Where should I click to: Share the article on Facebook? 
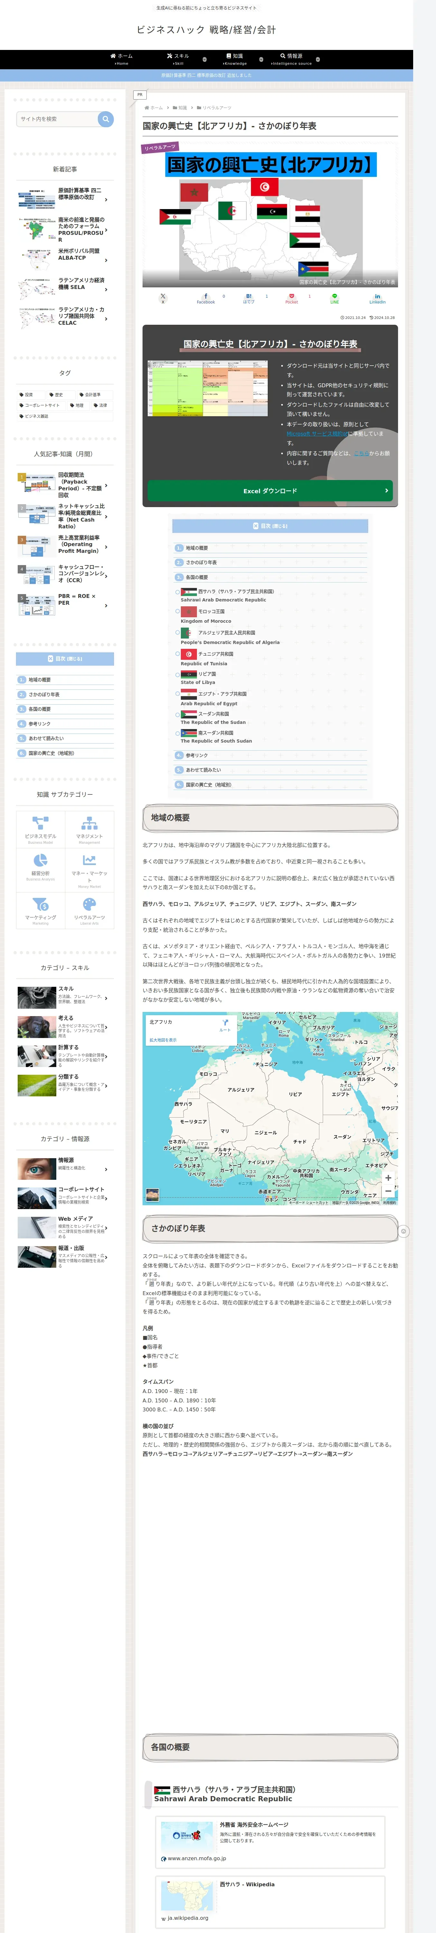(205, 298)
